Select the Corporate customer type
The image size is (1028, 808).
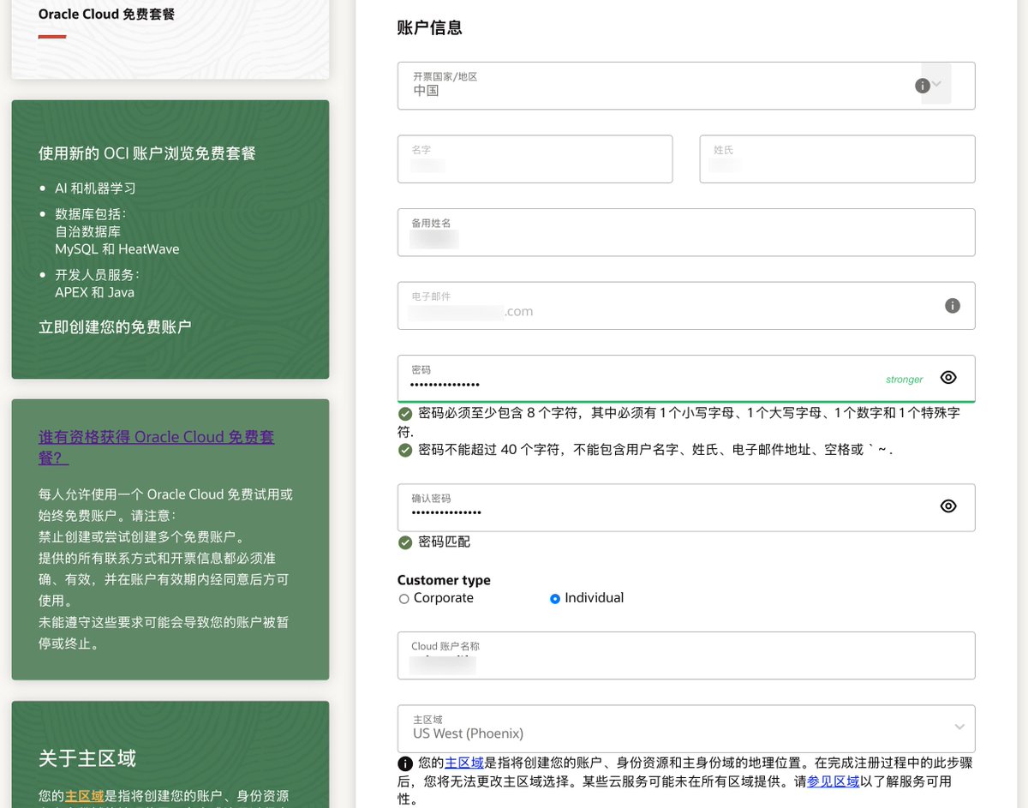coord(403,599)
